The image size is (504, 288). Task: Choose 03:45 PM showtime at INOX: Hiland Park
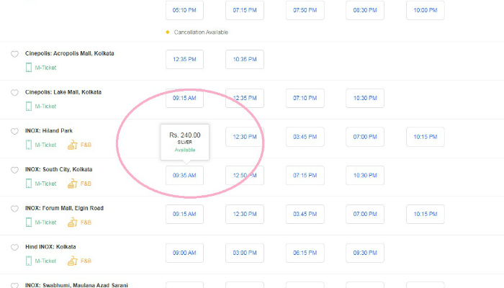305,137
